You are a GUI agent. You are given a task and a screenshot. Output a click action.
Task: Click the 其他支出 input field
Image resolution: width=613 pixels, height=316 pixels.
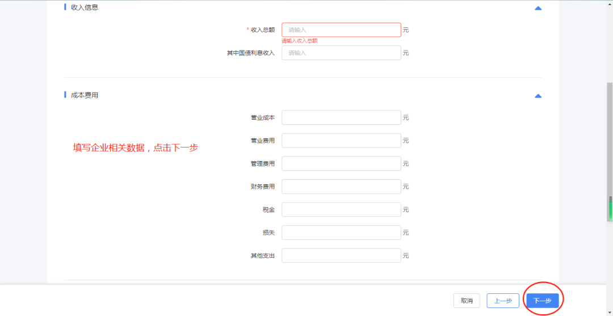click(x=341, y=256)
